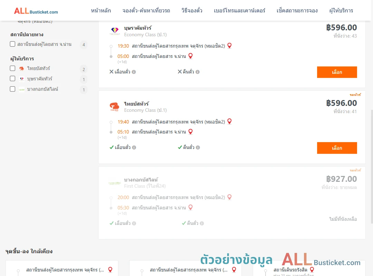Show คืนตั๋ว info icon on บางกอกบัสไลน์ trip
Viewport: 373px width, 276px height.
202,223
